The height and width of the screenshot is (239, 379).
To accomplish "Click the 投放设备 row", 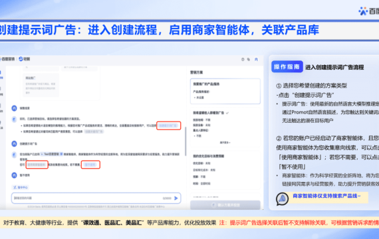I will click(201, 125).
